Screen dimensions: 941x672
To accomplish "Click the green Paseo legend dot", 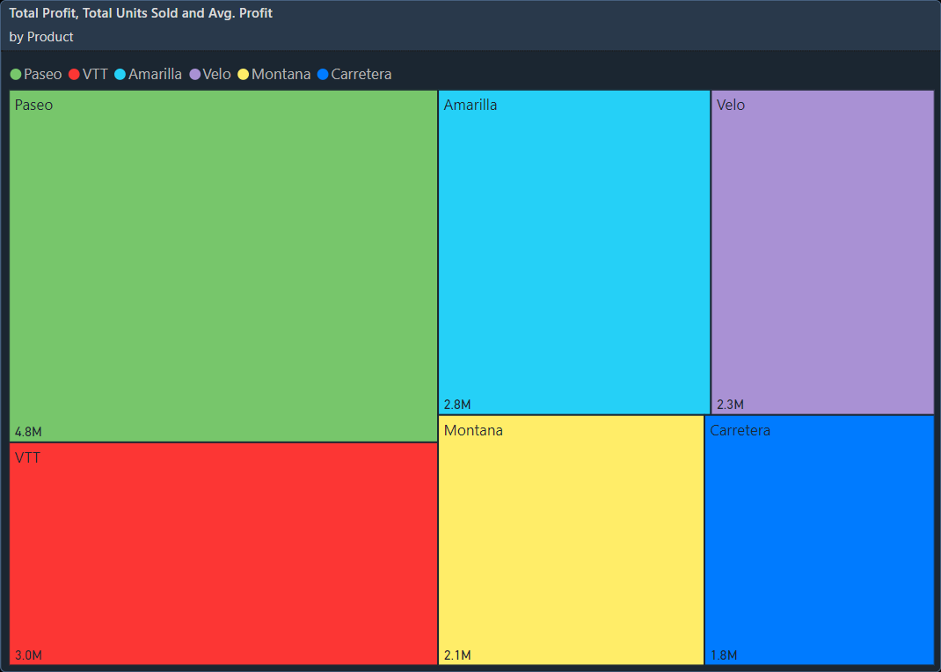I will coord(16,75).
